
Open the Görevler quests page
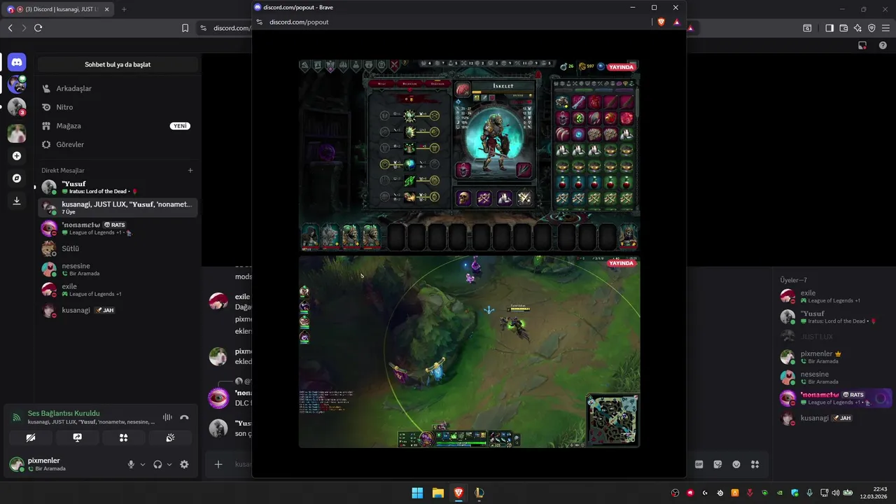click(118, 144)
